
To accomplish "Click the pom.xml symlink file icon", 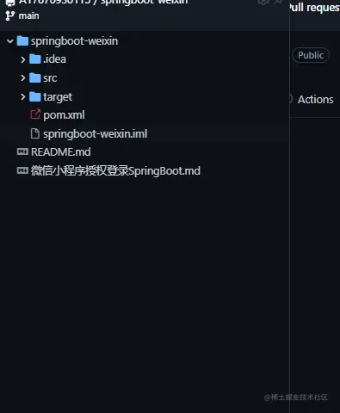I will click(35, 114).
